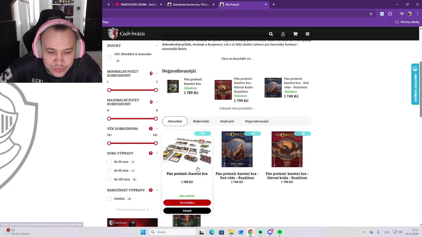Viewport: 422px width, 237px height.
Task: Expand Chci se dozvědět víc
Action: pos(237,59)
